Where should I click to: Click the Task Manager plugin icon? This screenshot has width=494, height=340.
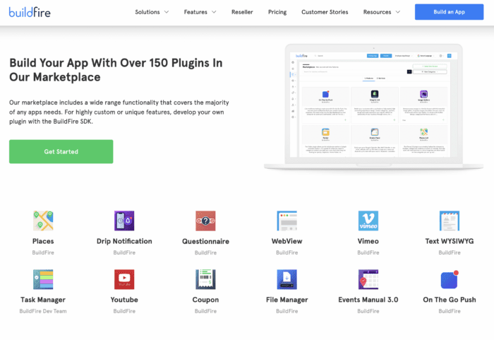(43, 279)
